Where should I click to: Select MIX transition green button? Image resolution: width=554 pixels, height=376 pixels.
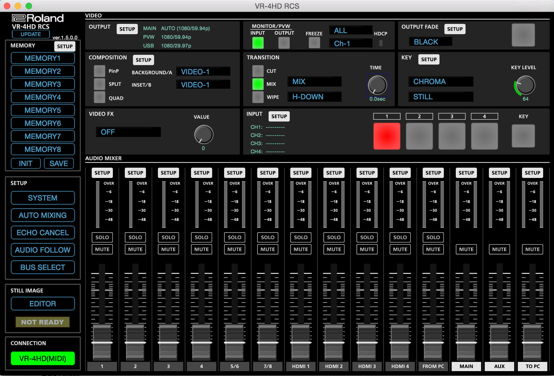pos(258,84)
